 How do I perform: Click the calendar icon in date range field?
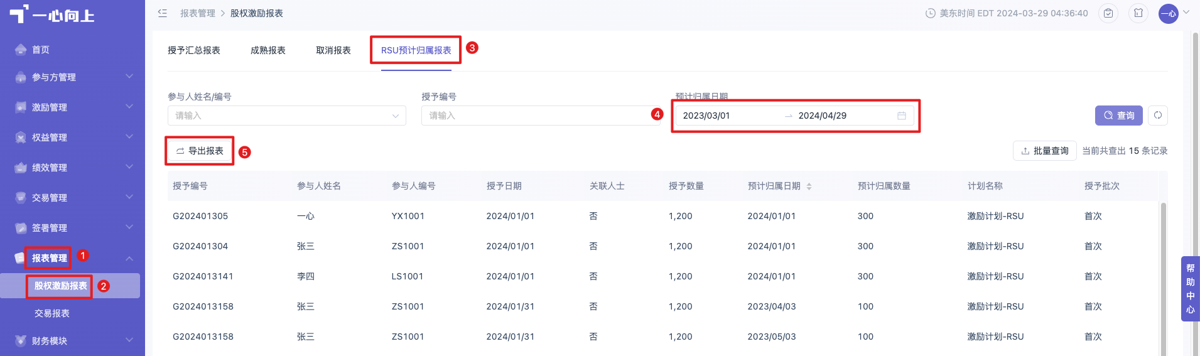(901, 116)
